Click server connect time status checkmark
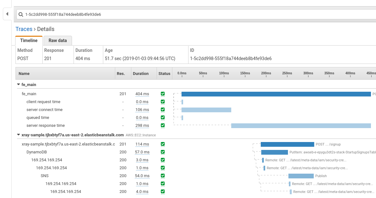This screenshot has height=198, width=376. [x=163, y=110]
